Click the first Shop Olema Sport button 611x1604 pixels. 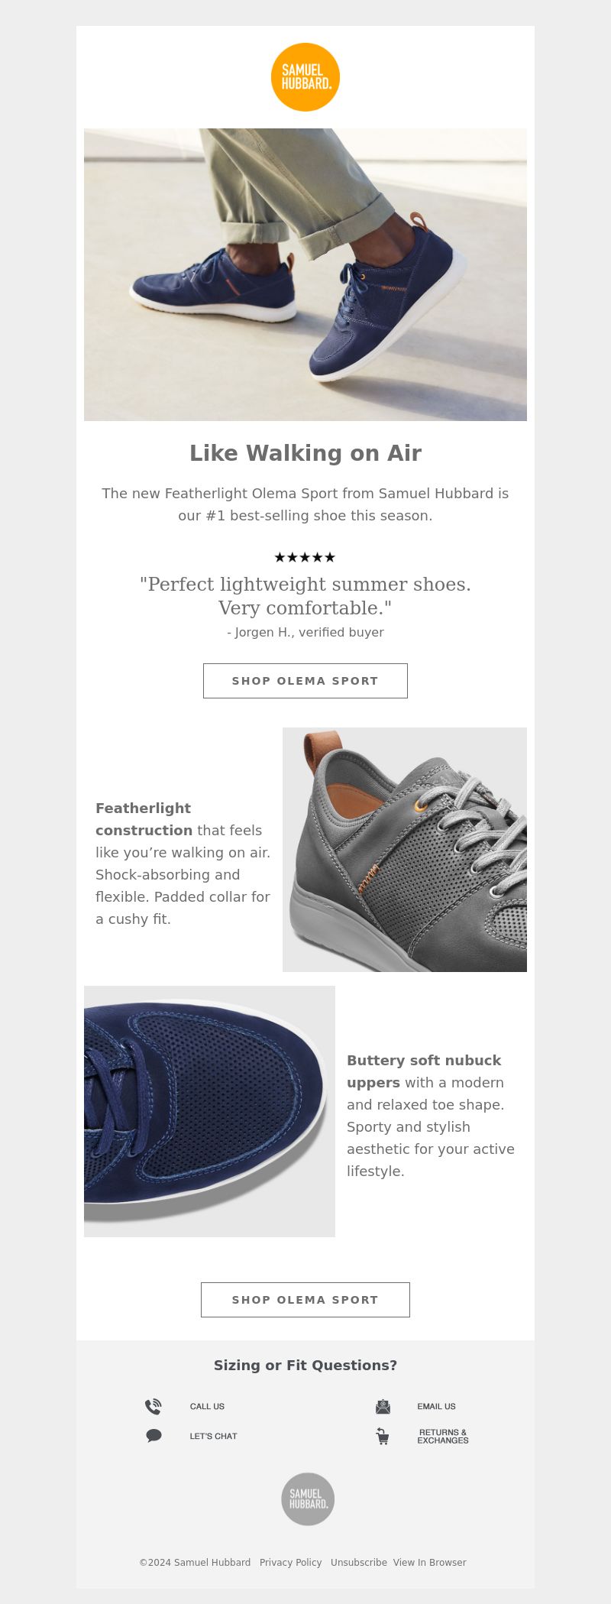click(305, 681)
